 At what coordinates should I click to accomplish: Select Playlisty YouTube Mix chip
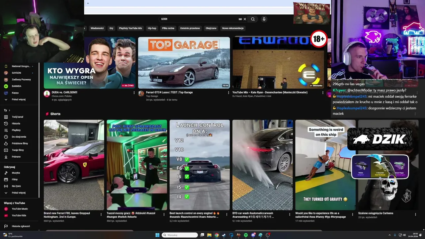(130, 28)
